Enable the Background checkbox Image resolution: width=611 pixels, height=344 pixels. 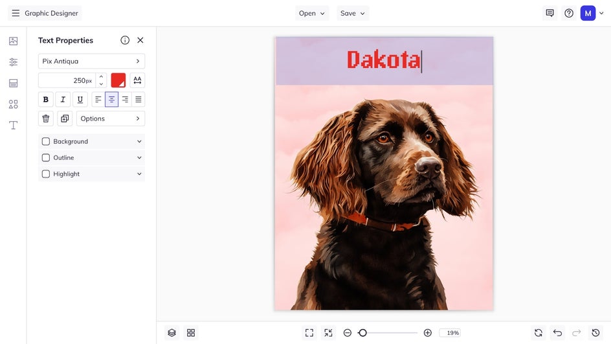45,142
